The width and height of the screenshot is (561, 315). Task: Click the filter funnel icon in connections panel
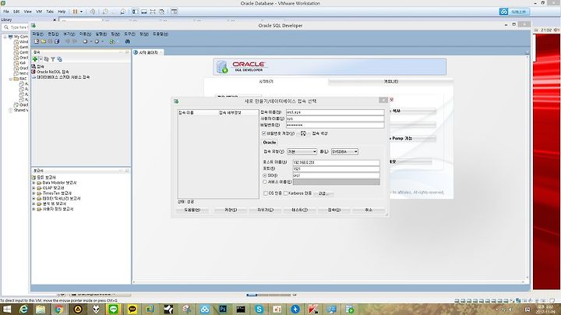tap(53, 59)
